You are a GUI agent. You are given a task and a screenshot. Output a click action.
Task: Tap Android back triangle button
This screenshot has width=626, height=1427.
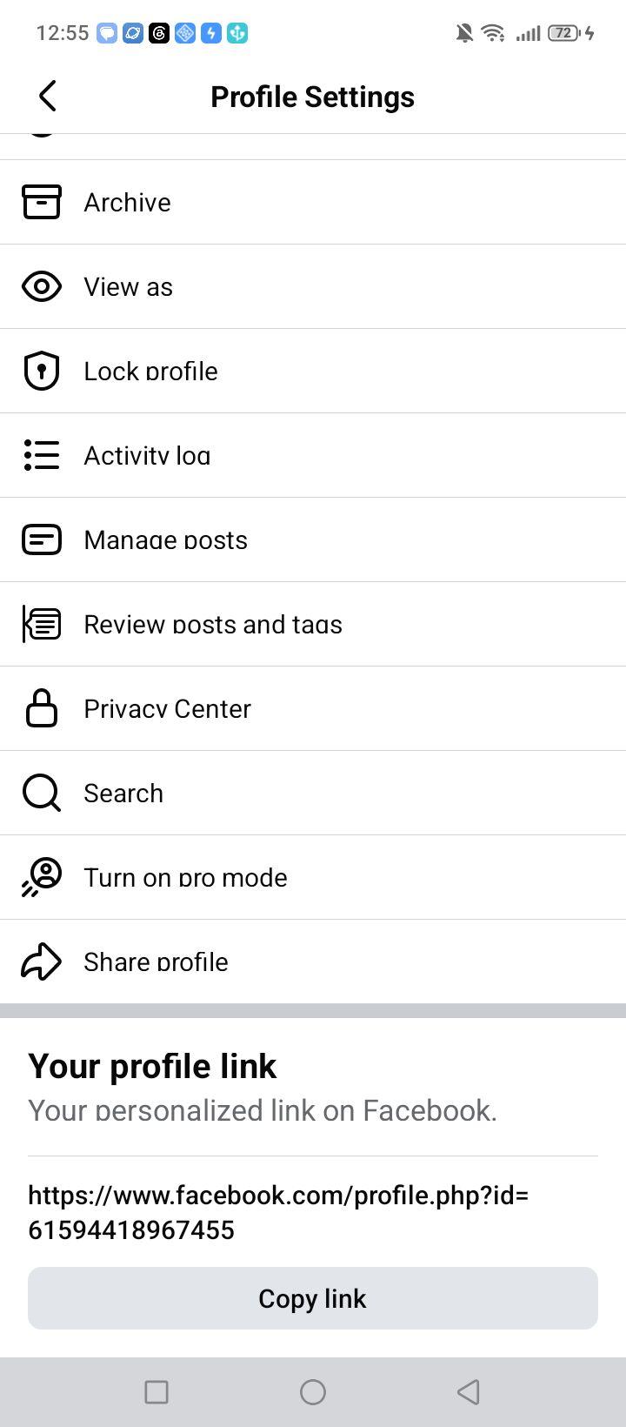(x=469, y=1392)
